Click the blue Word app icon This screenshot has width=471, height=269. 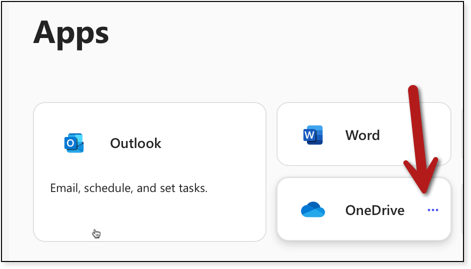click(x=313, y=135)
